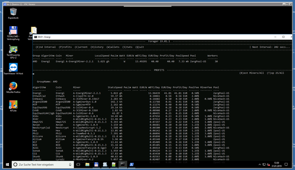Click the Equihash96 algorithm entry
This screenshot has height=170, width=295.
(x=40, y=108)
